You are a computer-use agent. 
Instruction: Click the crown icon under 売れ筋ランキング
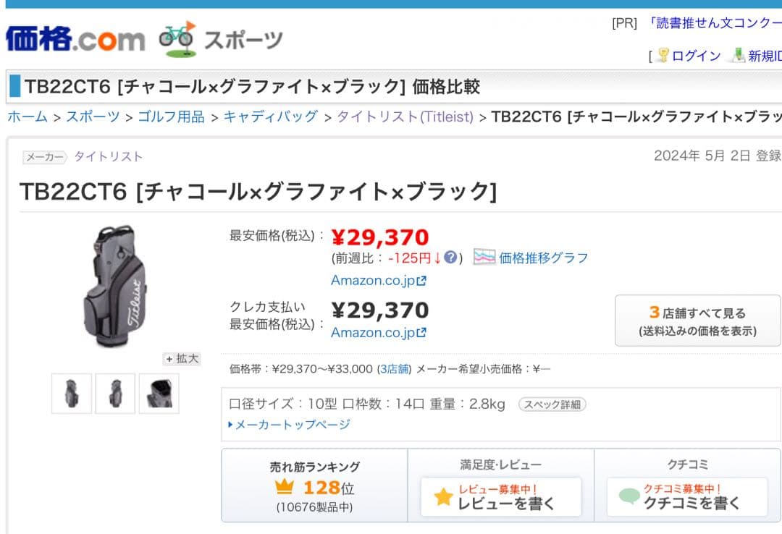click(285, 488)
